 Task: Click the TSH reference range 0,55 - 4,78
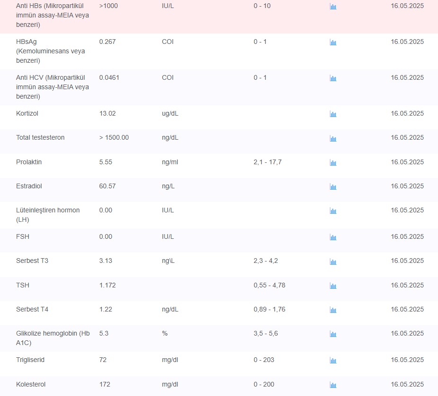tap(269, 285)
